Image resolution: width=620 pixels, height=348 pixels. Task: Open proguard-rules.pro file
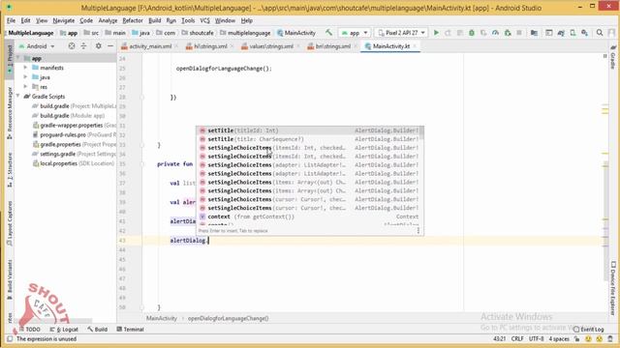click(x=75, y=134)
